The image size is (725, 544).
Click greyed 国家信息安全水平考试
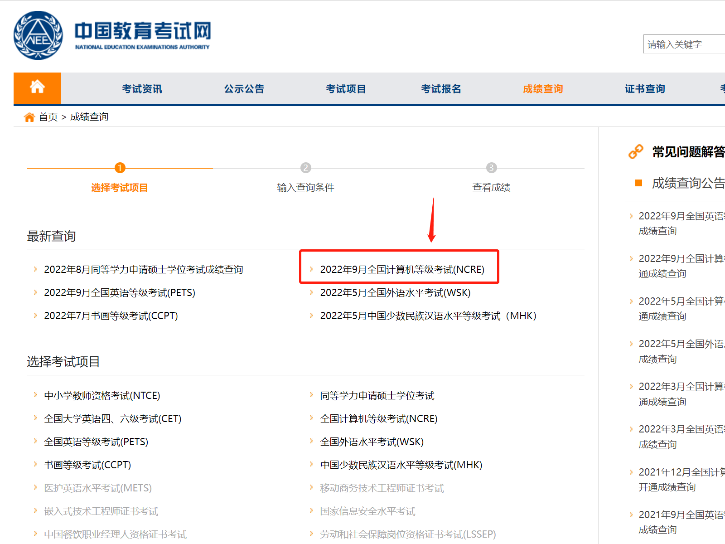[x=368, y=511]
